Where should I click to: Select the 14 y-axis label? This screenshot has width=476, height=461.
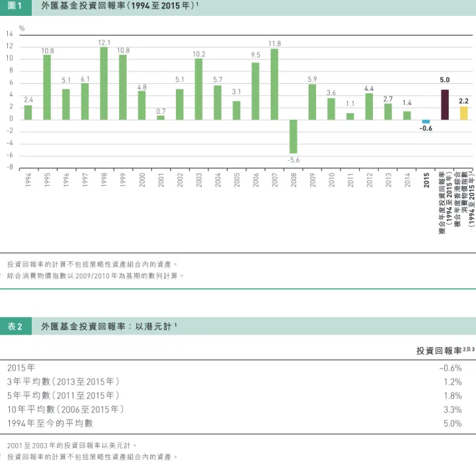click(x=9, y=34)
